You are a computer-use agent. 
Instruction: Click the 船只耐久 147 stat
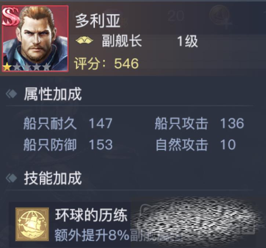click(x=68, y=123)
